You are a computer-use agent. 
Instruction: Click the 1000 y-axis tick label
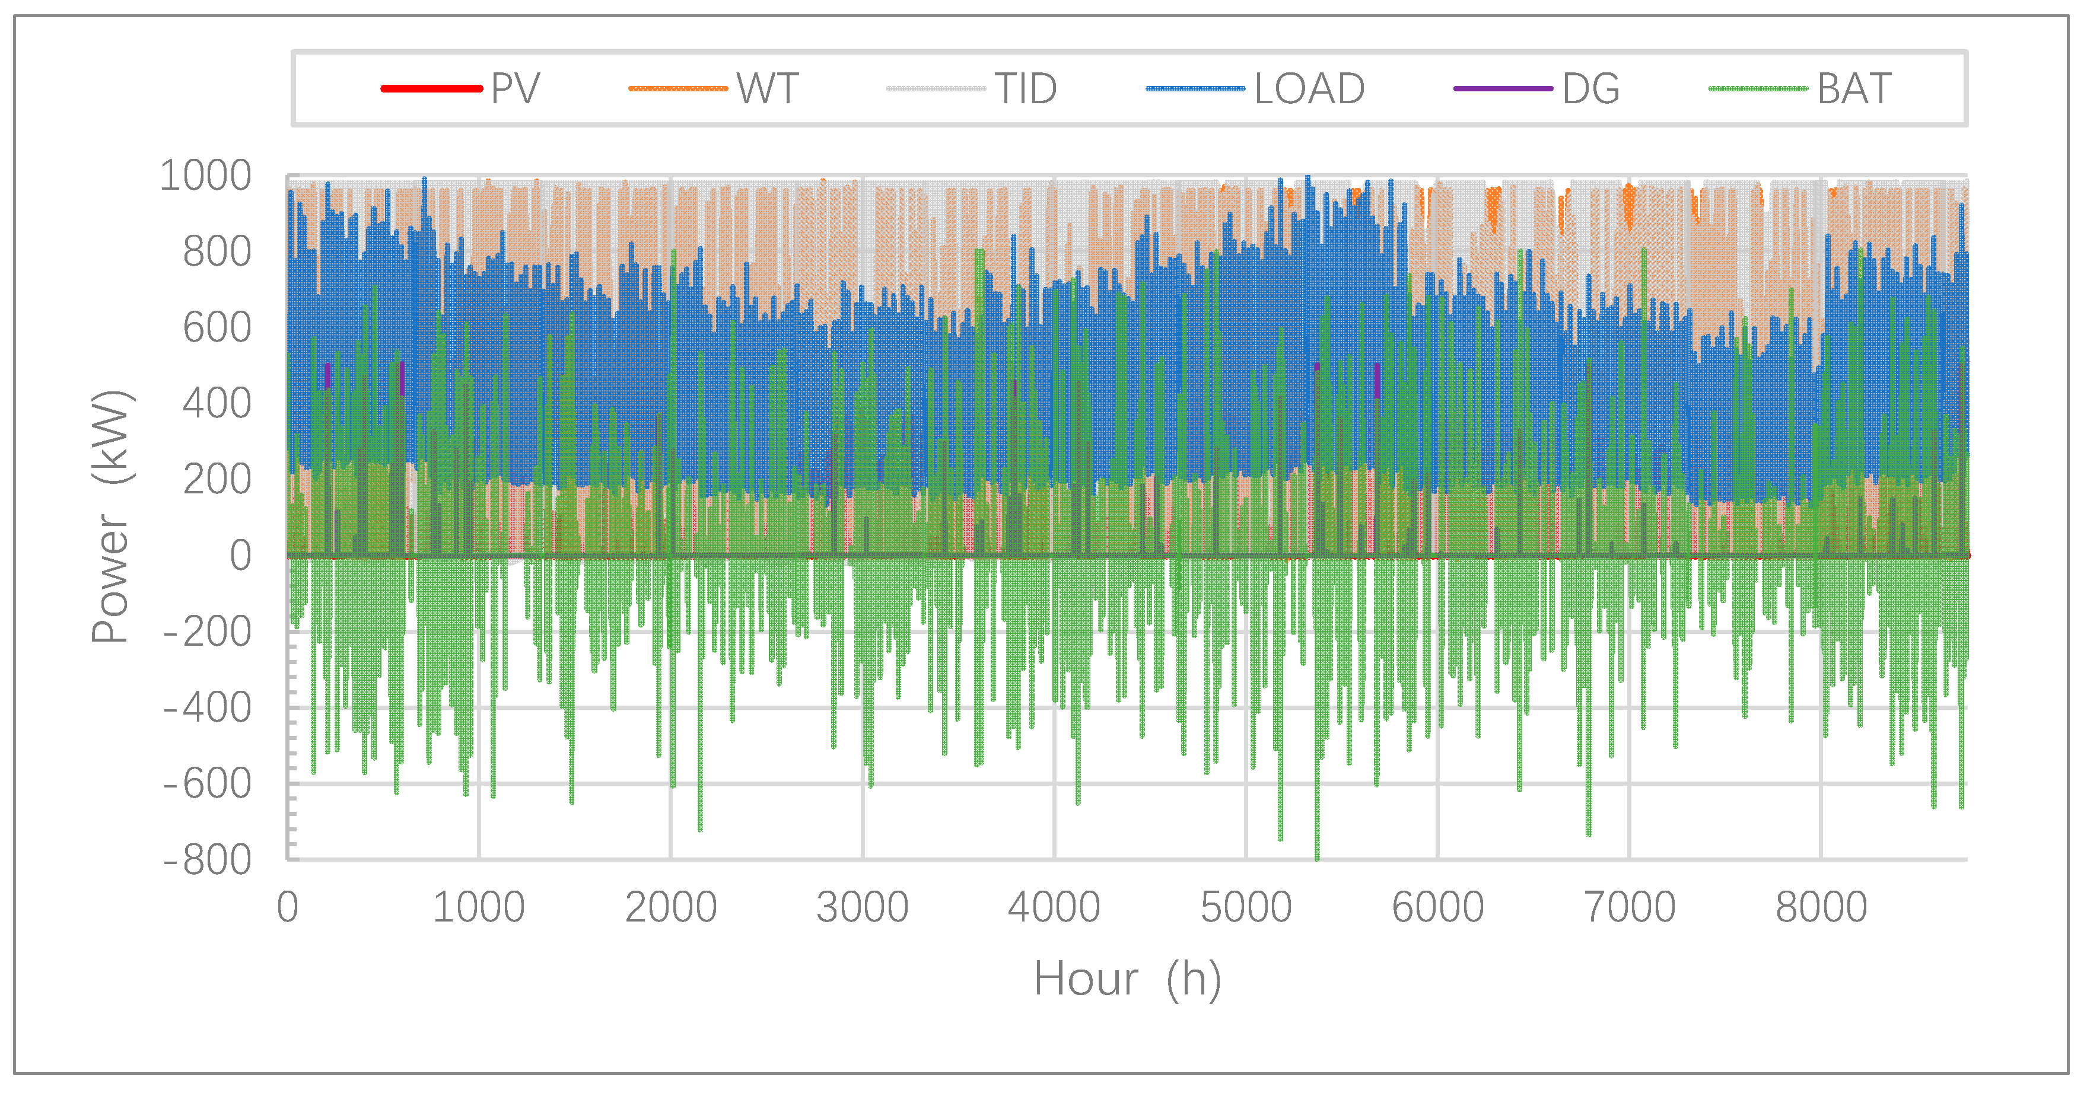(x=205, y=176)
